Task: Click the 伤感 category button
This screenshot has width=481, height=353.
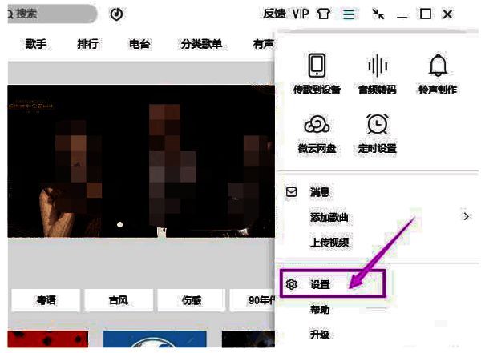Action: (191, 300)
